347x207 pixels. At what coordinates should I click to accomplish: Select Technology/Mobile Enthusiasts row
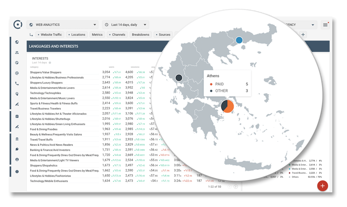(49, 181)
